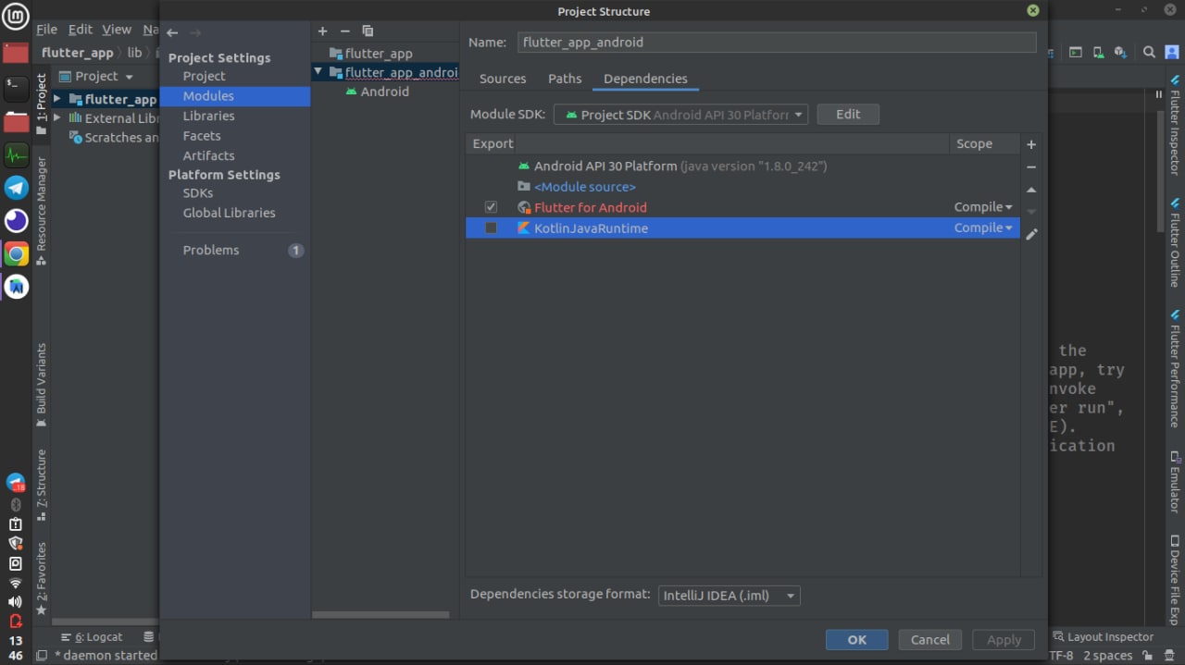Launch Telegram from the taskbar
The width and height of the screenshot is (1185, 665).
(16, 188)
